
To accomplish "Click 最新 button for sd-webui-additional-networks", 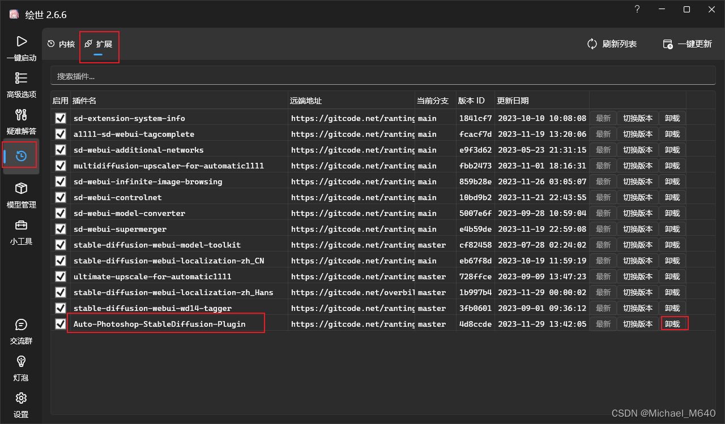I will tap(603, 150).
